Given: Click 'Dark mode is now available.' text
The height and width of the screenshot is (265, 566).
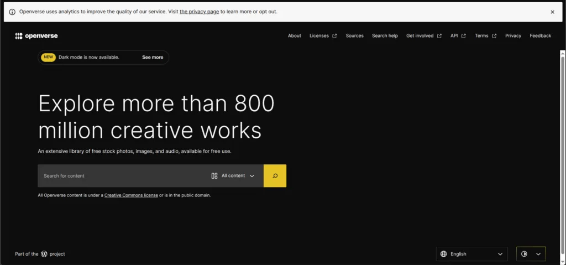Looking at the screenshot, I should pyautogui.click(x=89, y=57).
